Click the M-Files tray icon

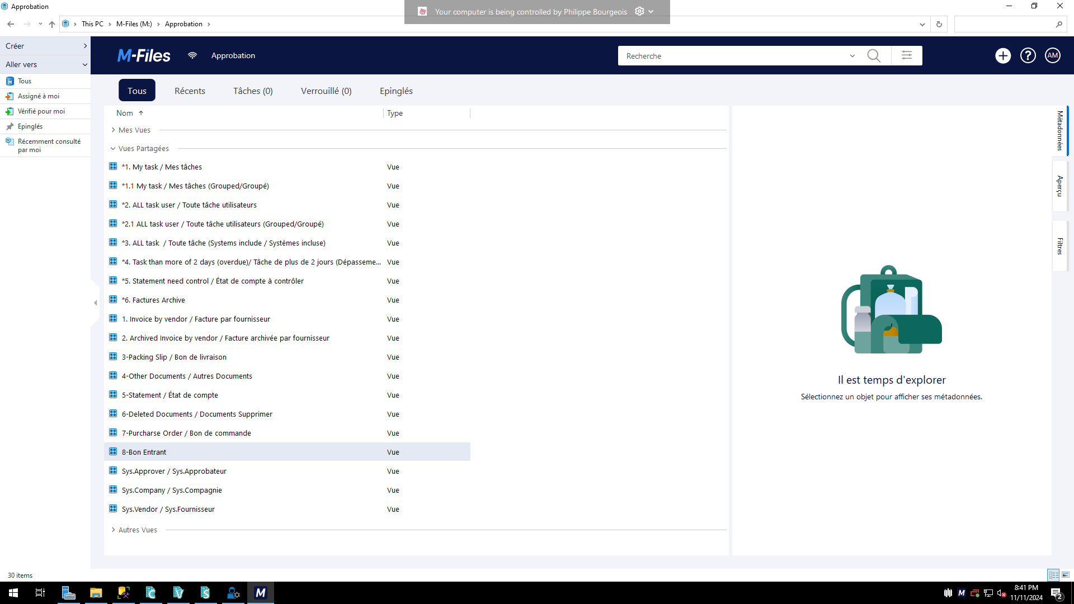(962, 593)
